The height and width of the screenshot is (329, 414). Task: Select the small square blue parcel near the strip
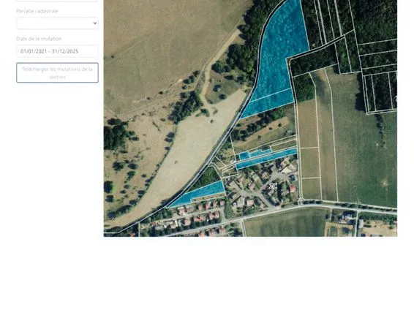(x=244, y=156)
